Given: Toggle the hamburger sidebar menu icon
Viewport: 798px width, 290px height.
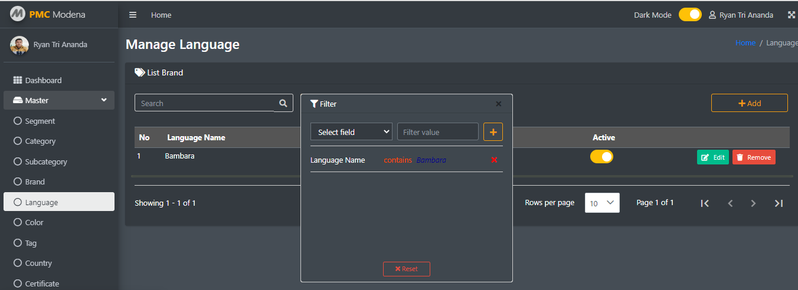Looking at the screenshot, I should [133, 15].
